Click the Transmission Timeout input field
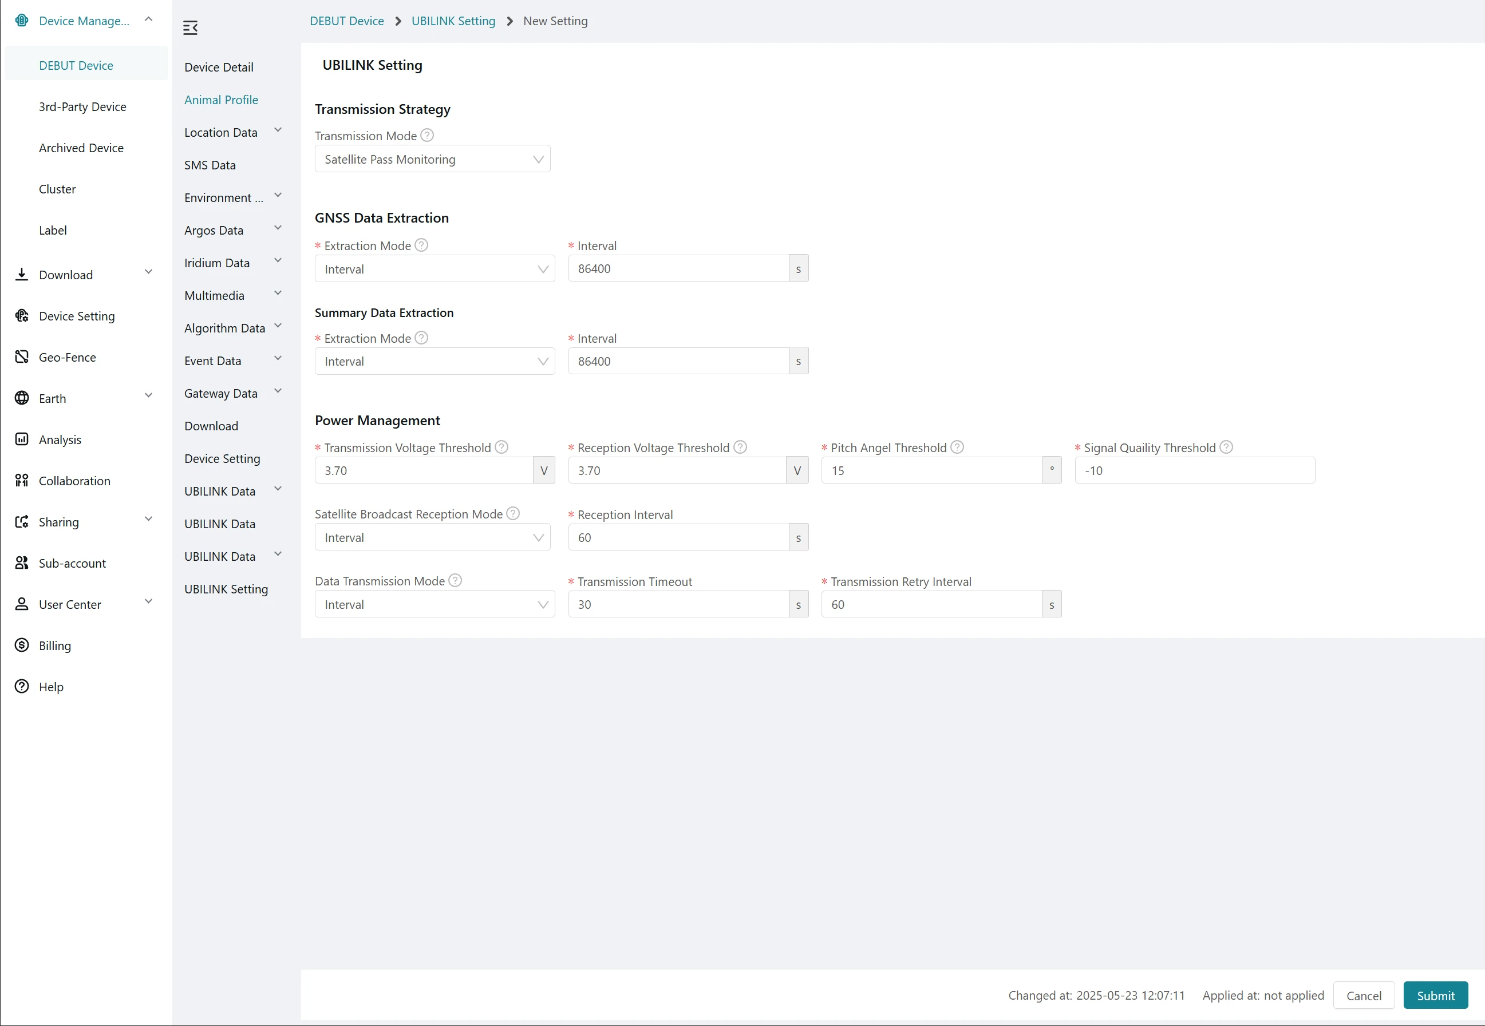 coord(678,604)
